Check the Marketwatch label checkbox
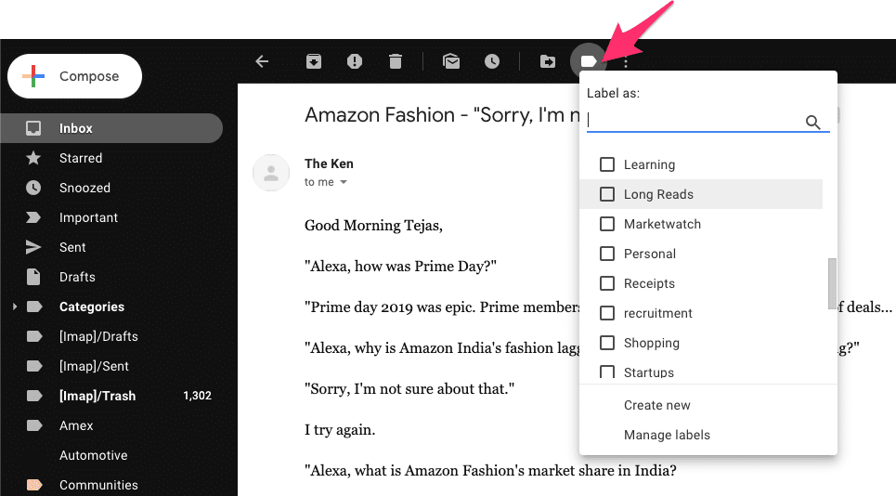 (607, 224)
